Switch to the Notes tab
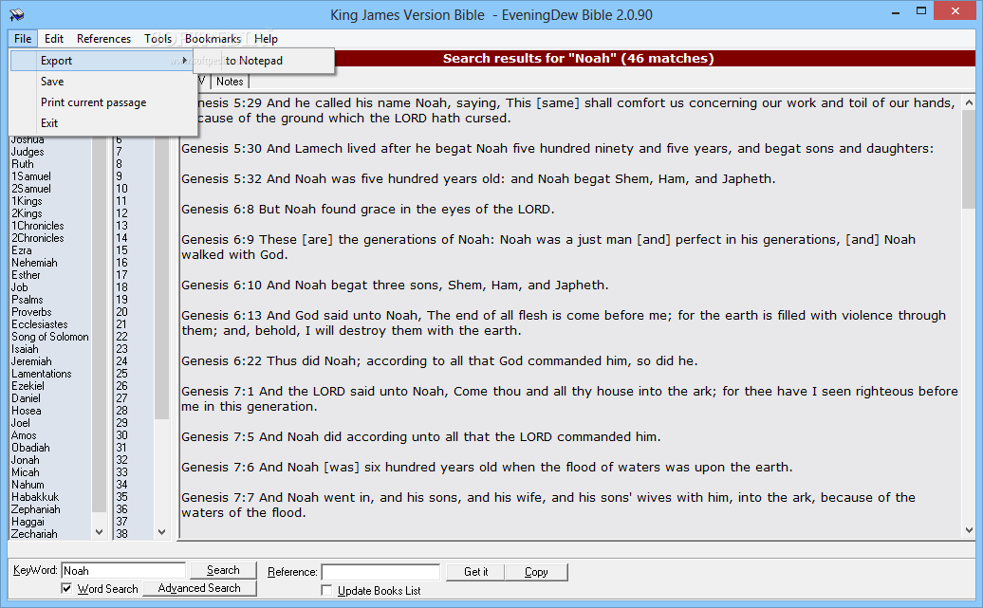Image resolution: width=983 pixels, height=608 pixels. pos(230,82)
